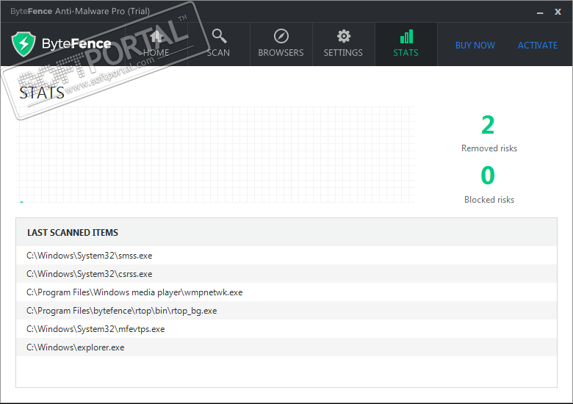
Task: Click the Browsers compass icon
Action: [x=281, y=36]
